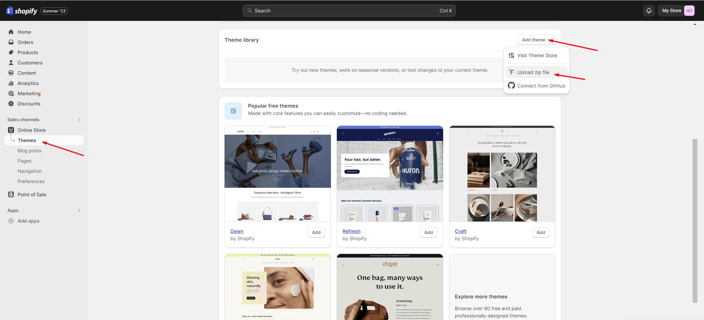
Task: Click the Visit Theme Store icon
Action: tap(511, 55)
